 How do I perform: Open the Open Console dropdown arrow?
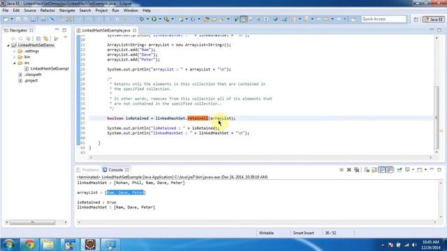(425, 170)
